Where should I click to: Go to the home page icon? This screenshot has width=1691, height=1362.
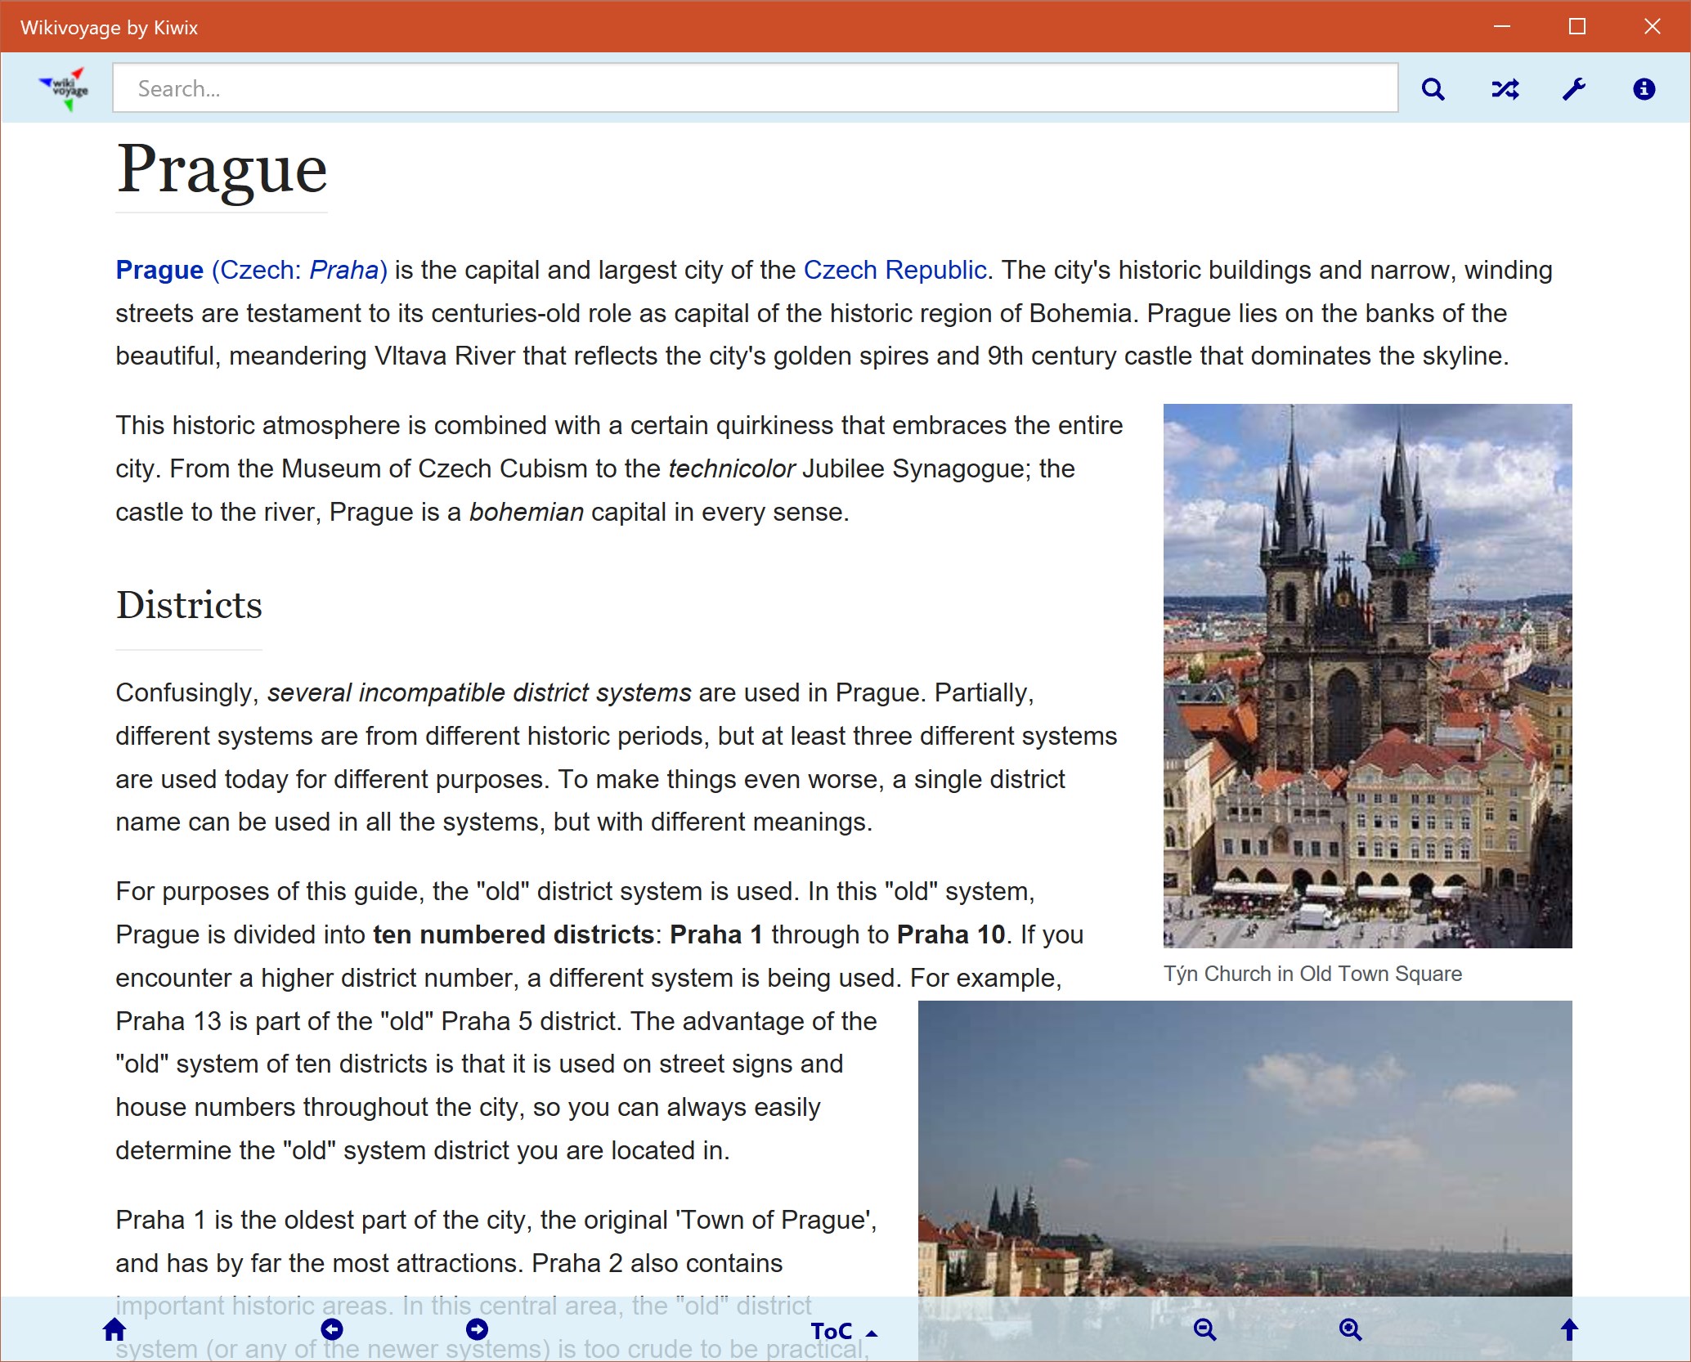114,1330
